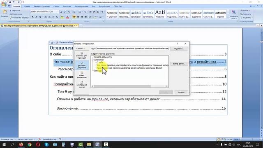This screenshot has width=263, height=148.
Task: Switch to Разметка страницы ribbon tab
Action: [42, 7]
